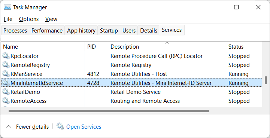Close the Task Manager window
Screen dimensions: 270x138
(x=258, y=7)
